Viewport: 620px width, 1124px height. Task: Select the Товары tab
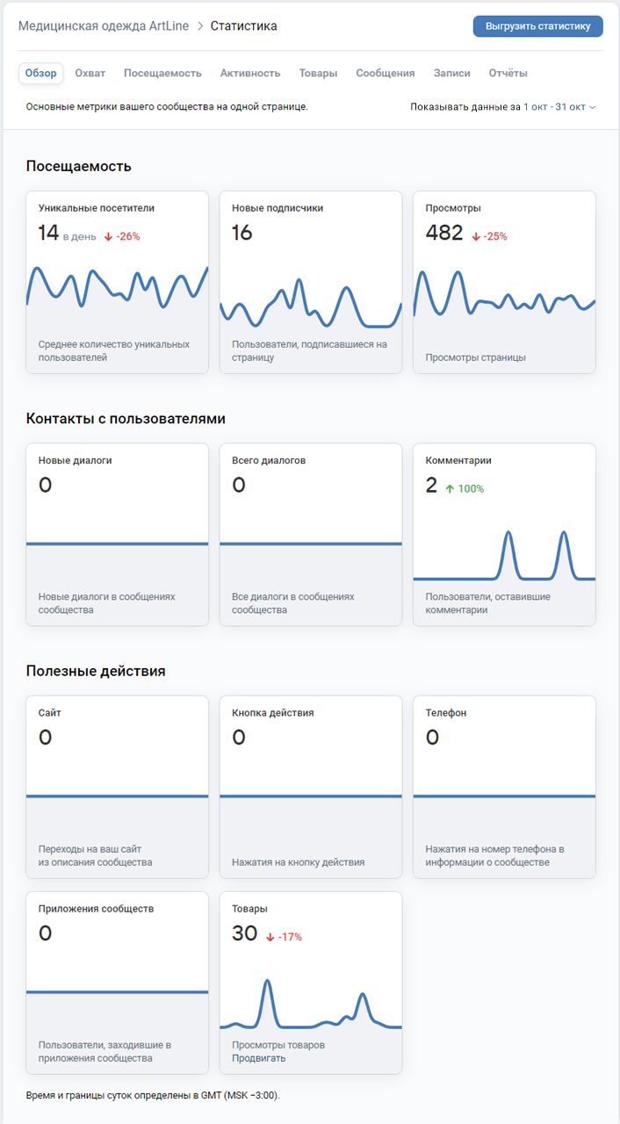coord(318,74)
